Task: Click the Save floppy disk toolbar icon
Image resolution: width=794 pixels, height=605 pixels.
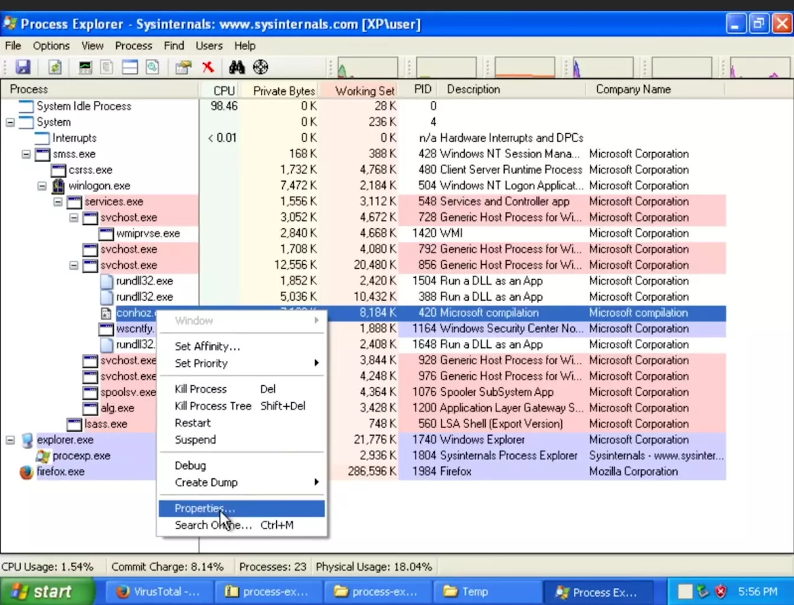Action: (x=23, y=67)
